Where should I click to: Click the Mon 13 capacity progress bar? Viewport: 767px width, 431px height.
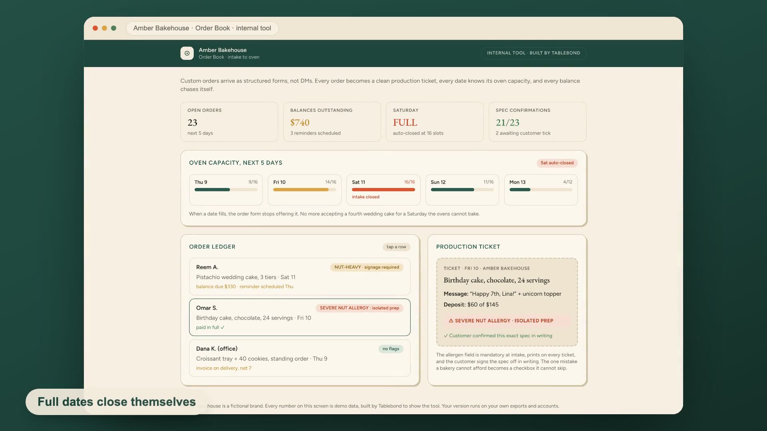[x=541, y=190]
